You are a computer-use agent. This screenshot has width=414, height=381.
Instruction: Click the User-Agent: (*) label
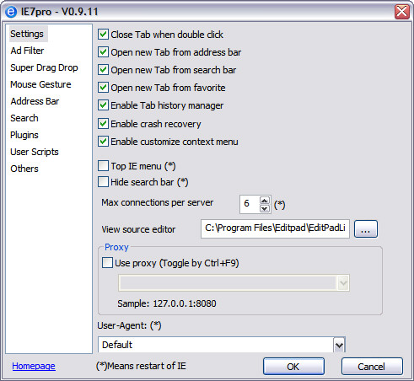129,325
